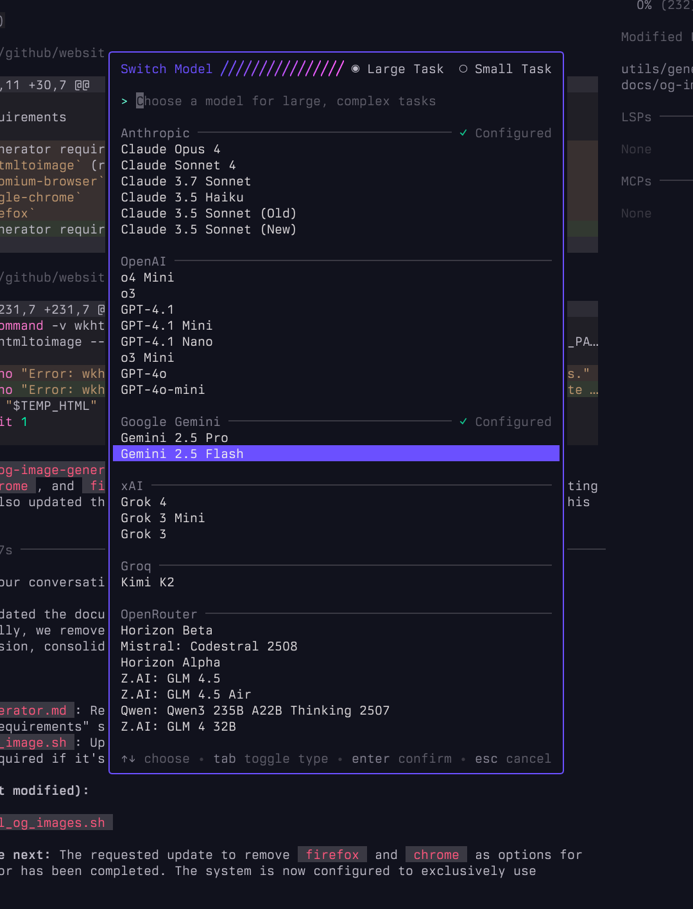This screenshot has width=693, height=909.
Task: Select Claude Sonnet 4 from list
Action: (x=178, y=166)
